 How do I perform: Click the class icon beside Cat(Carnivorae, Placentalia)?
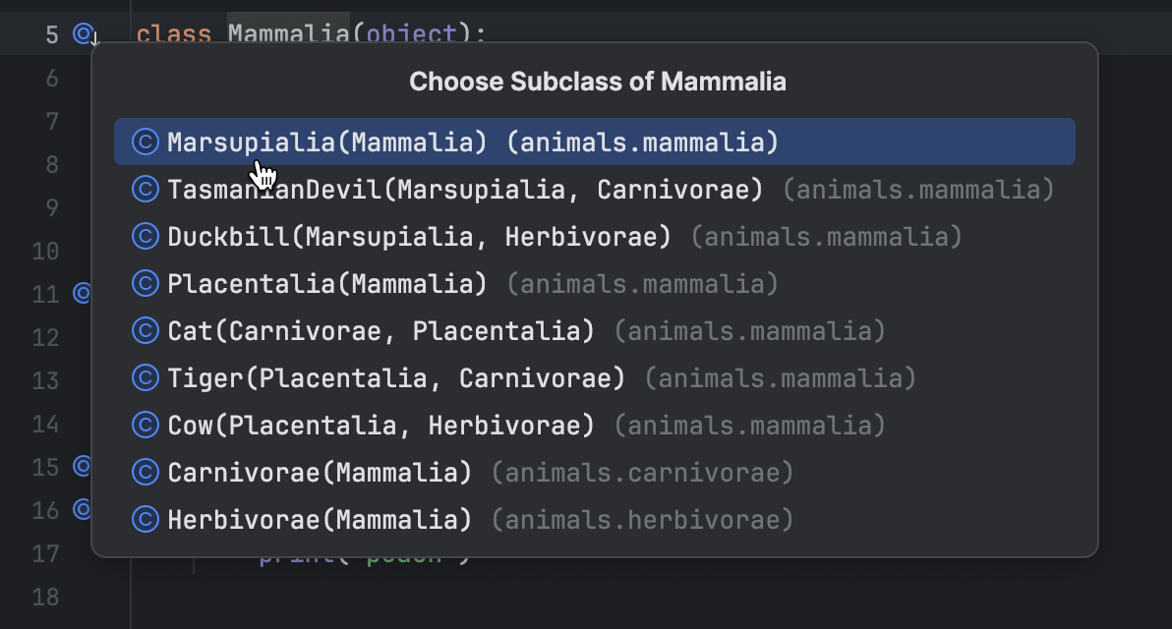click(x=145, y=330)
